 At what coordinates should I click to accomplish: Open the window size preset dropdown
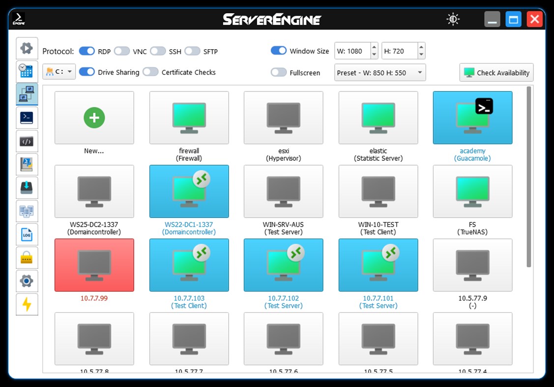(x=379, y=72)
